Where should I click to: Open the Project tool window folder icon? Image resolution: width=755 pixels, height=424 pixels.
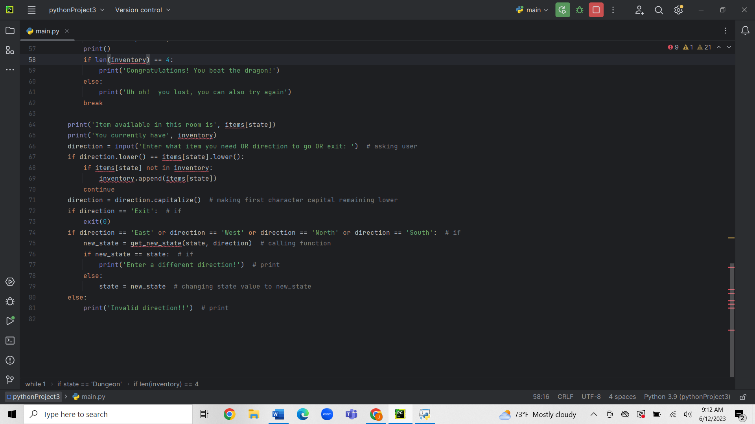(10, 31)
